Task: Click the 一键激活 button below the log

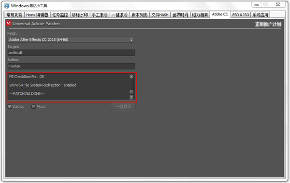Action: [123, 106]
